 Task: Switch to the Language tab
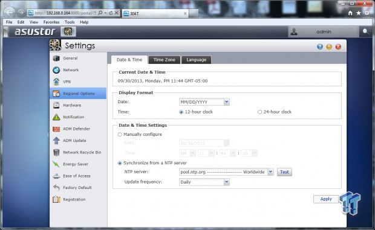[197, 60]
